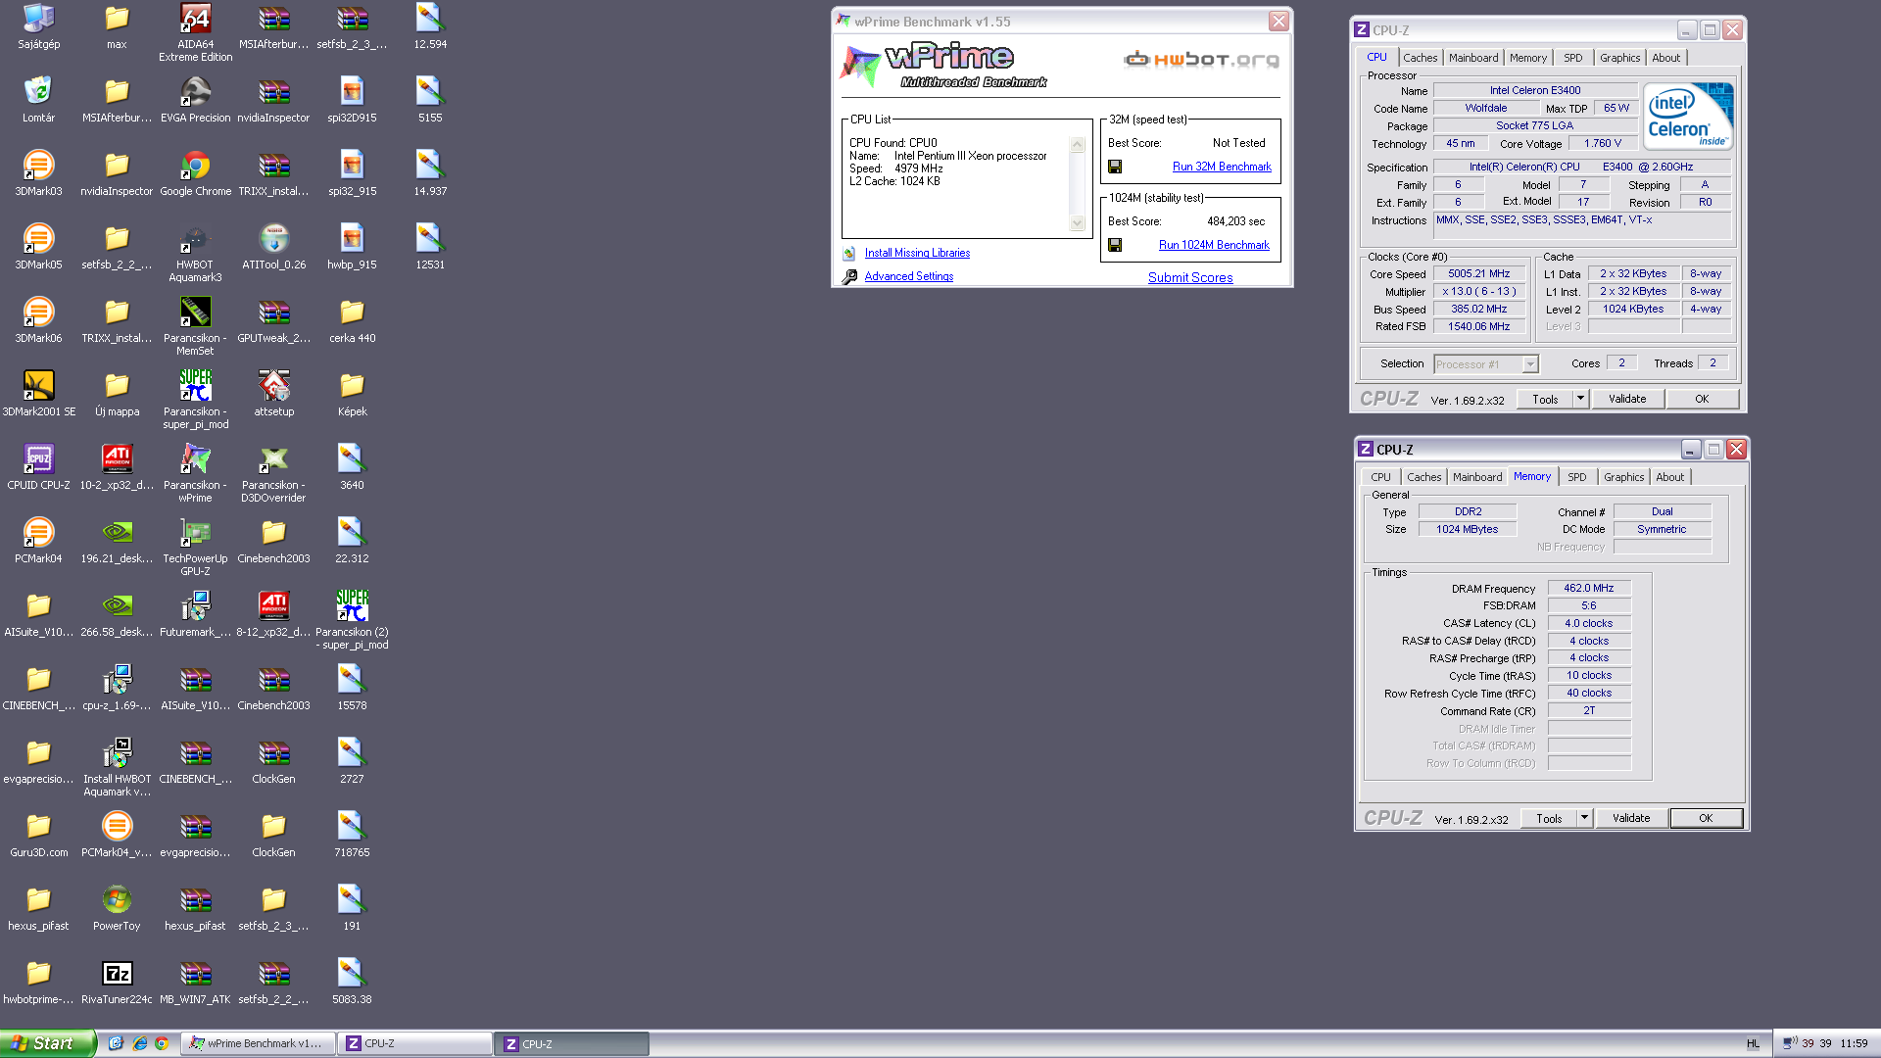Click Validate button in lower CPU-Z
The image size is (1881, 1058).
click(x=1631, y=818)
